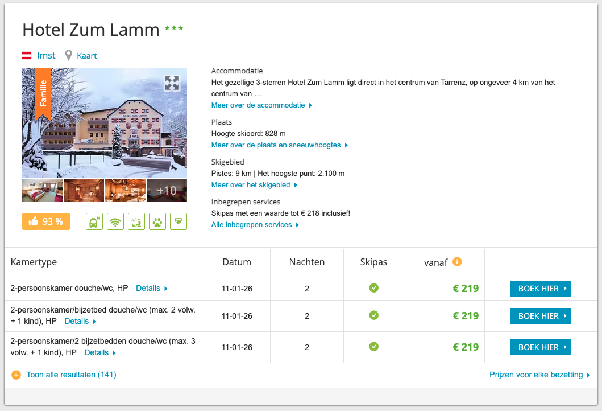
Task: Open the +10 more photos thumbnail
Action: (167, 190)
